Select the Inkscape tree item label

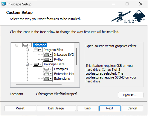pyautogui.click(x=40, y=45)
